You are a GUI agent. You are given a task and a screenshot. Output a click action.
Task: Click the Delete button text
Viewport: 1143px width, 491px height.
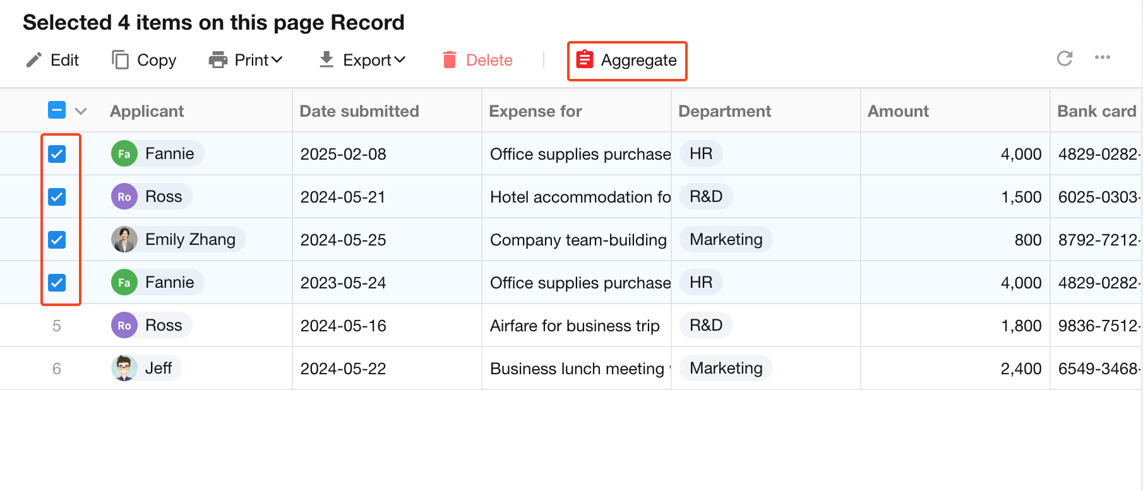point(489,61)
